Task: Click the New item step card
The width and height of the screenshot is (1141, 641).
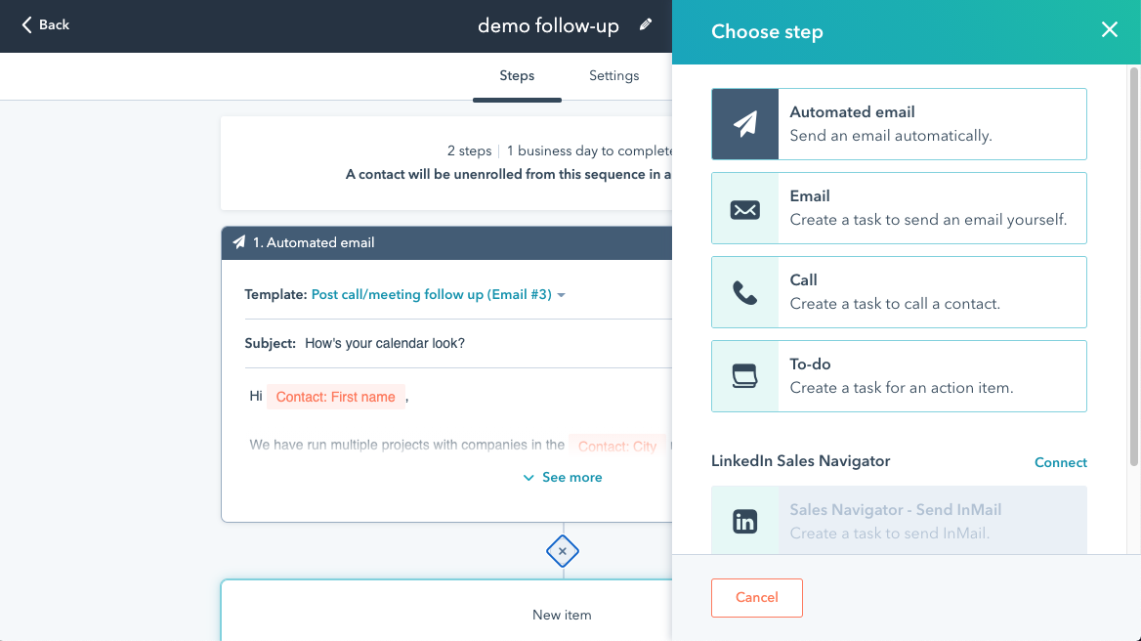Action: pos(563,615)
